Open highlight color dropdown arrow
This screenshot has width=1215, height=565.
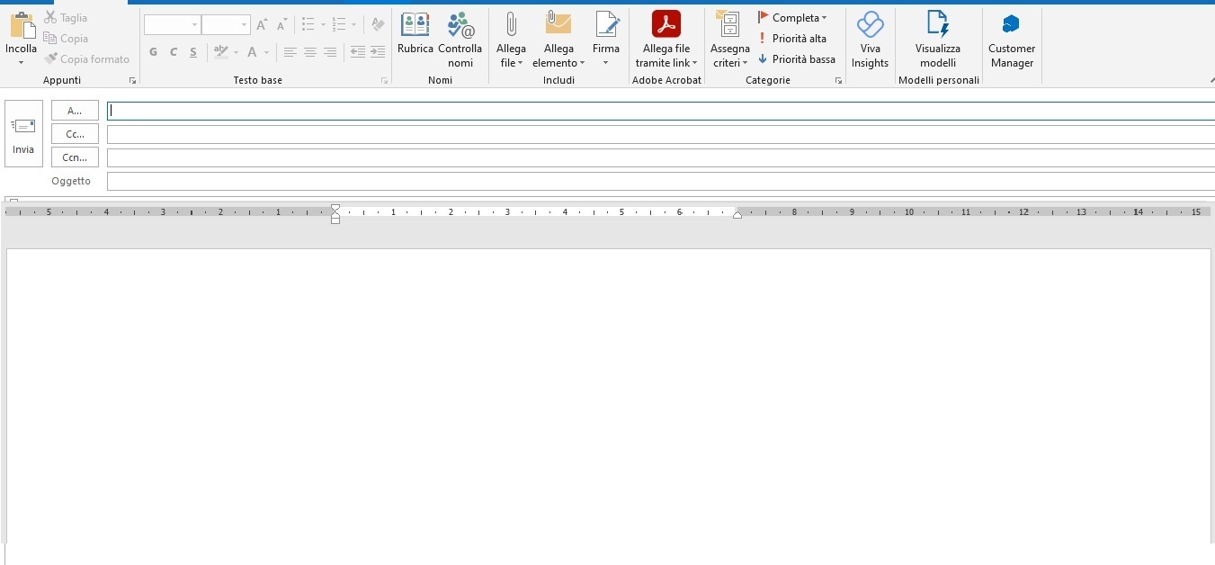(237, 52)
